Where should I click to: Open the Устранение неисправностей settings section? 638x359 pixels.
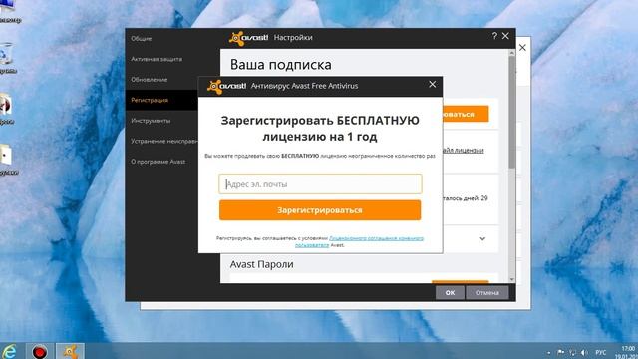click(x=164, y=141)
